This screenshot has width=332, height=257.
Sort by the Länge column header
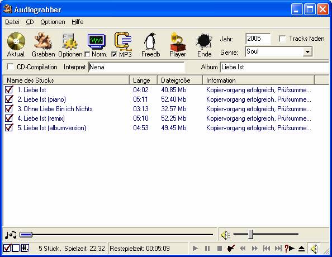coord(143,80)
